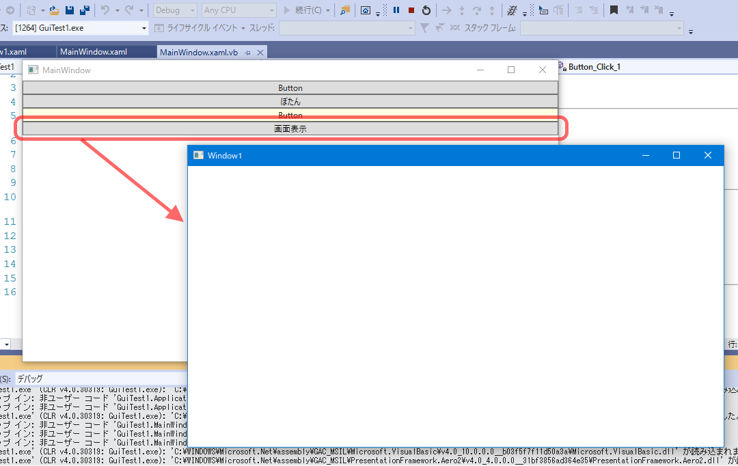Viewport: 738px width, 466px height.
Task: Close the Window1 window
Action: (708, 155)
